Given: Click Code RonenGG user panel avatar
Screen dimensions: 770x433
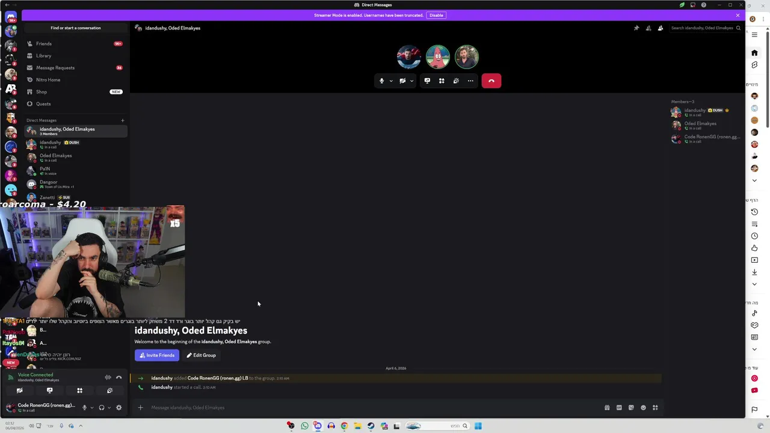Looking at the screenshot, I should pos(10,408).
